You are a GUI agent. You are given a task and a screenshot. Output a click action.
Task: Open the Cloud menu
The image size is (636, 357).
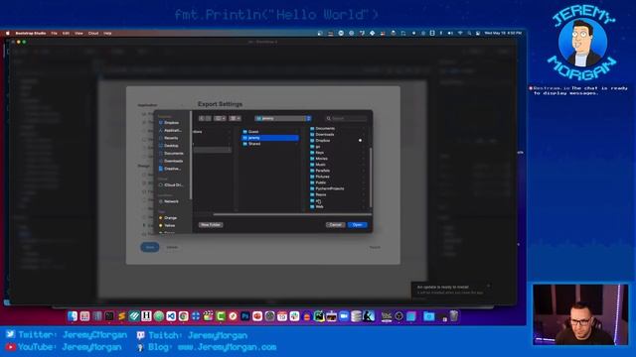(93, 33)
